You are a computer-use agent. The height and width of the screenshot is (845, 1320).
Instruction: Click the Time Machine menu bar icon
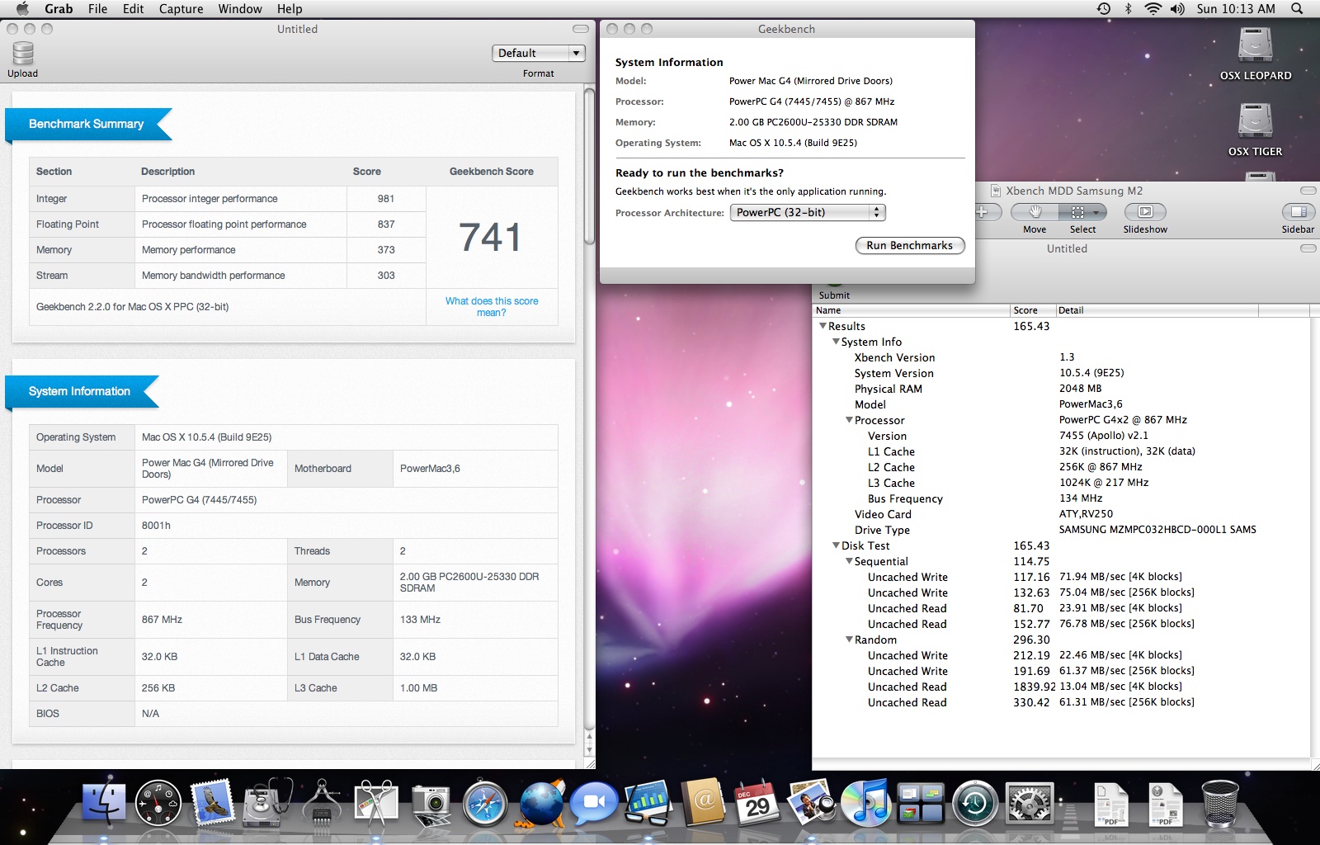[1104, 9]
